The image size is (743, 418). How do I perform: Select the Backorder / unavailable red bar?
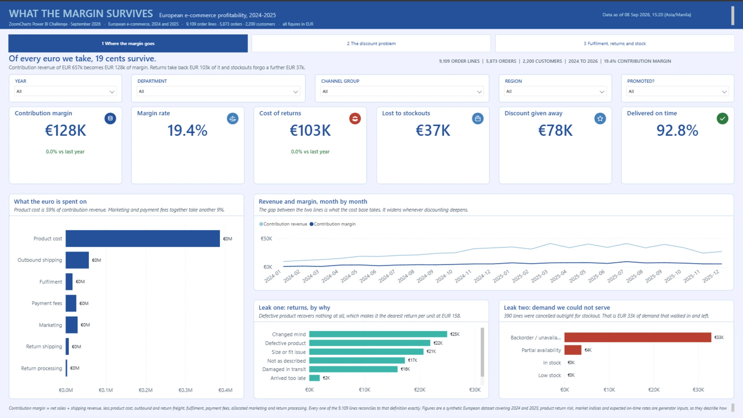(638, 337)
